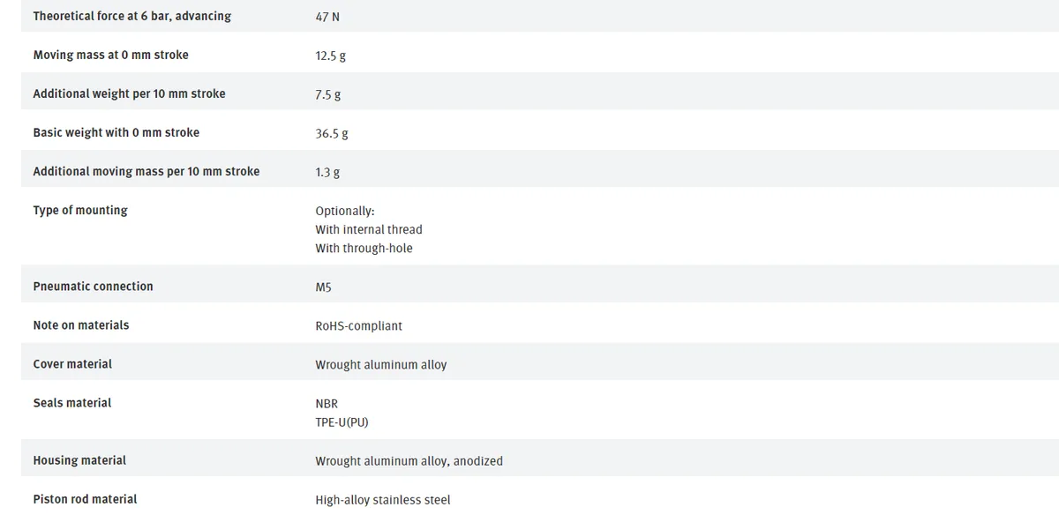Select the 36.5 g basic weight value
Image resolution: width=1059 pixels, height=522 pixels.
point(332,133)
